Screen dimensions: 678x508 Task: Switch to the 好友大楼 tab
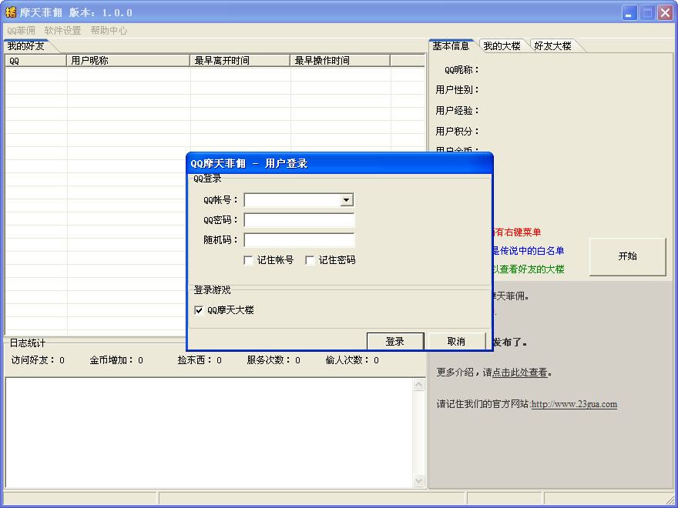[x=553, y=45]
